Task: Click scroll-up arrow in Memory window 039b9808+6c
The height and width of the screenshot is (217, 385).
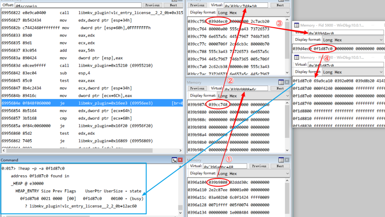Action: (287, 103)
